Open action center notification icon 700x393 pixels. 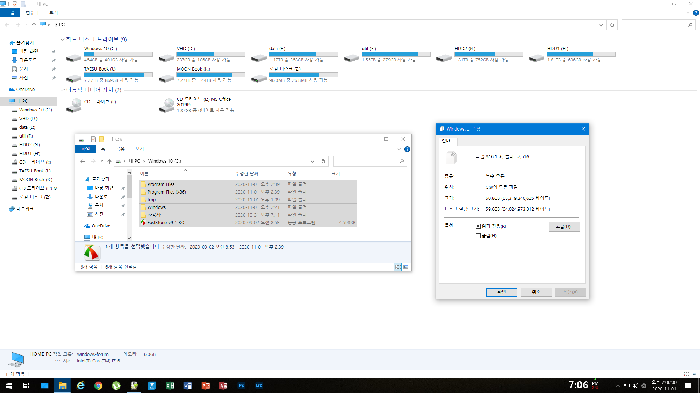[688, 386]
